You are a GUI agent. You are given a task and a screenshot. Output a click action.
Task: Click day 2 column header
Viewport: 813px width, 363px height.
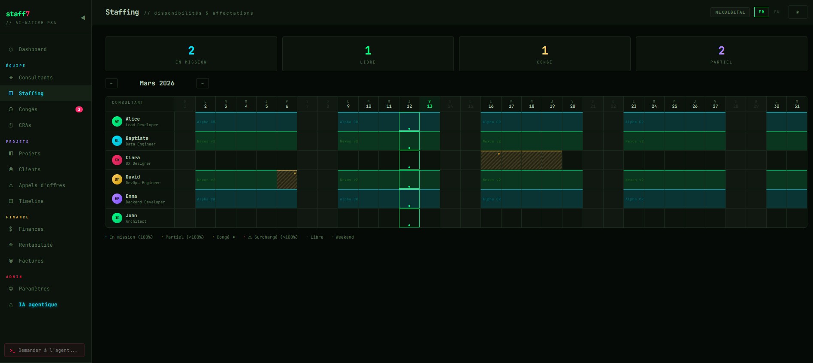click(206, 104)
